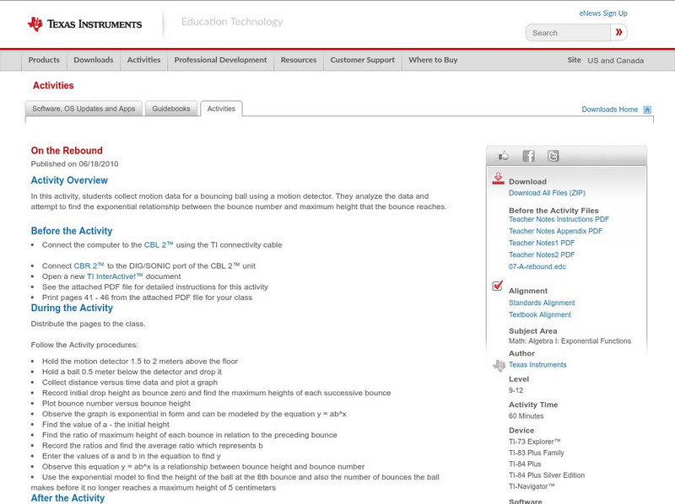
Task: Open Teacher Notes Instructions PDF
Action: pyautogui.click(x=559, y=219)
